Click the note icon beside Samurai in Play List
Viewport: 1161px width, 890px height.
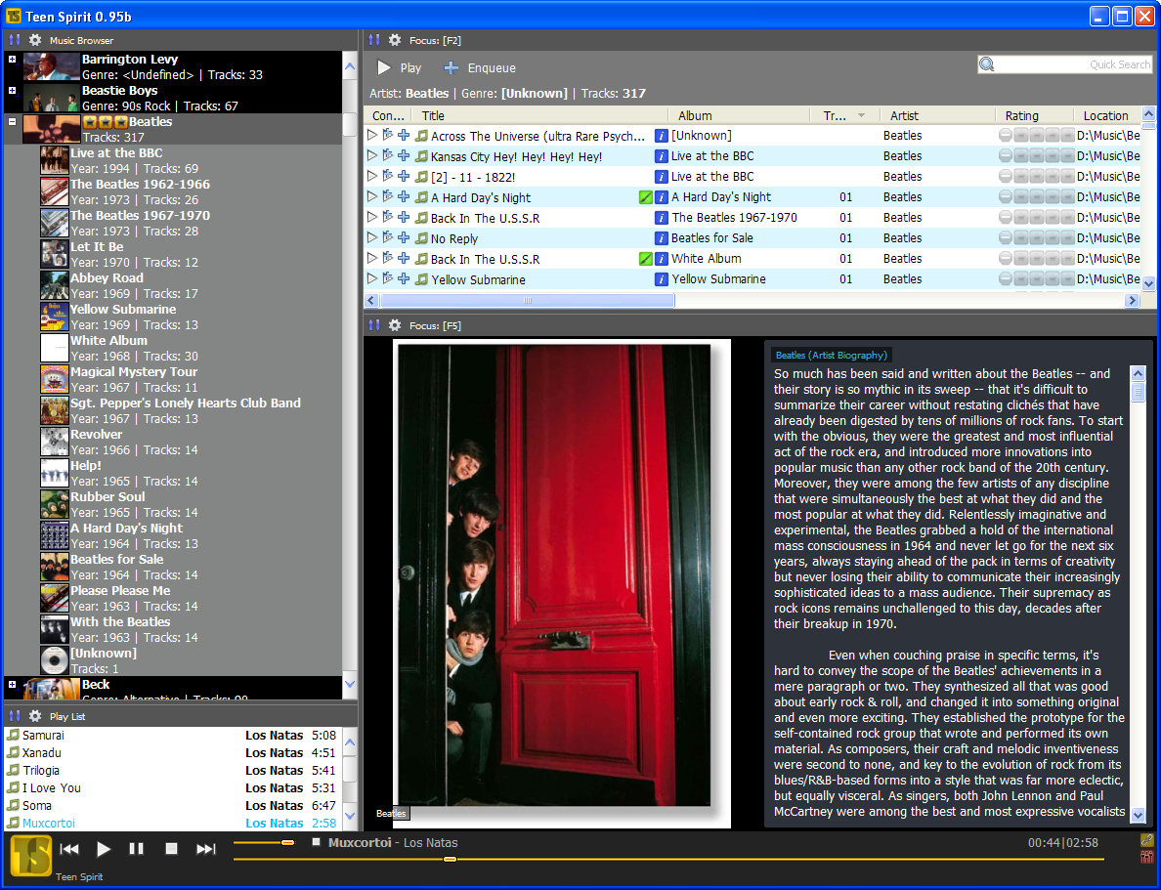pos(13,735)
